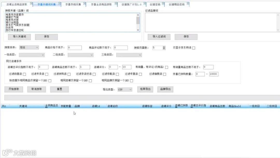Screen dimensions: 280x158
Task: Open the 创建赠品促销 tab
Action: (177, 4)
